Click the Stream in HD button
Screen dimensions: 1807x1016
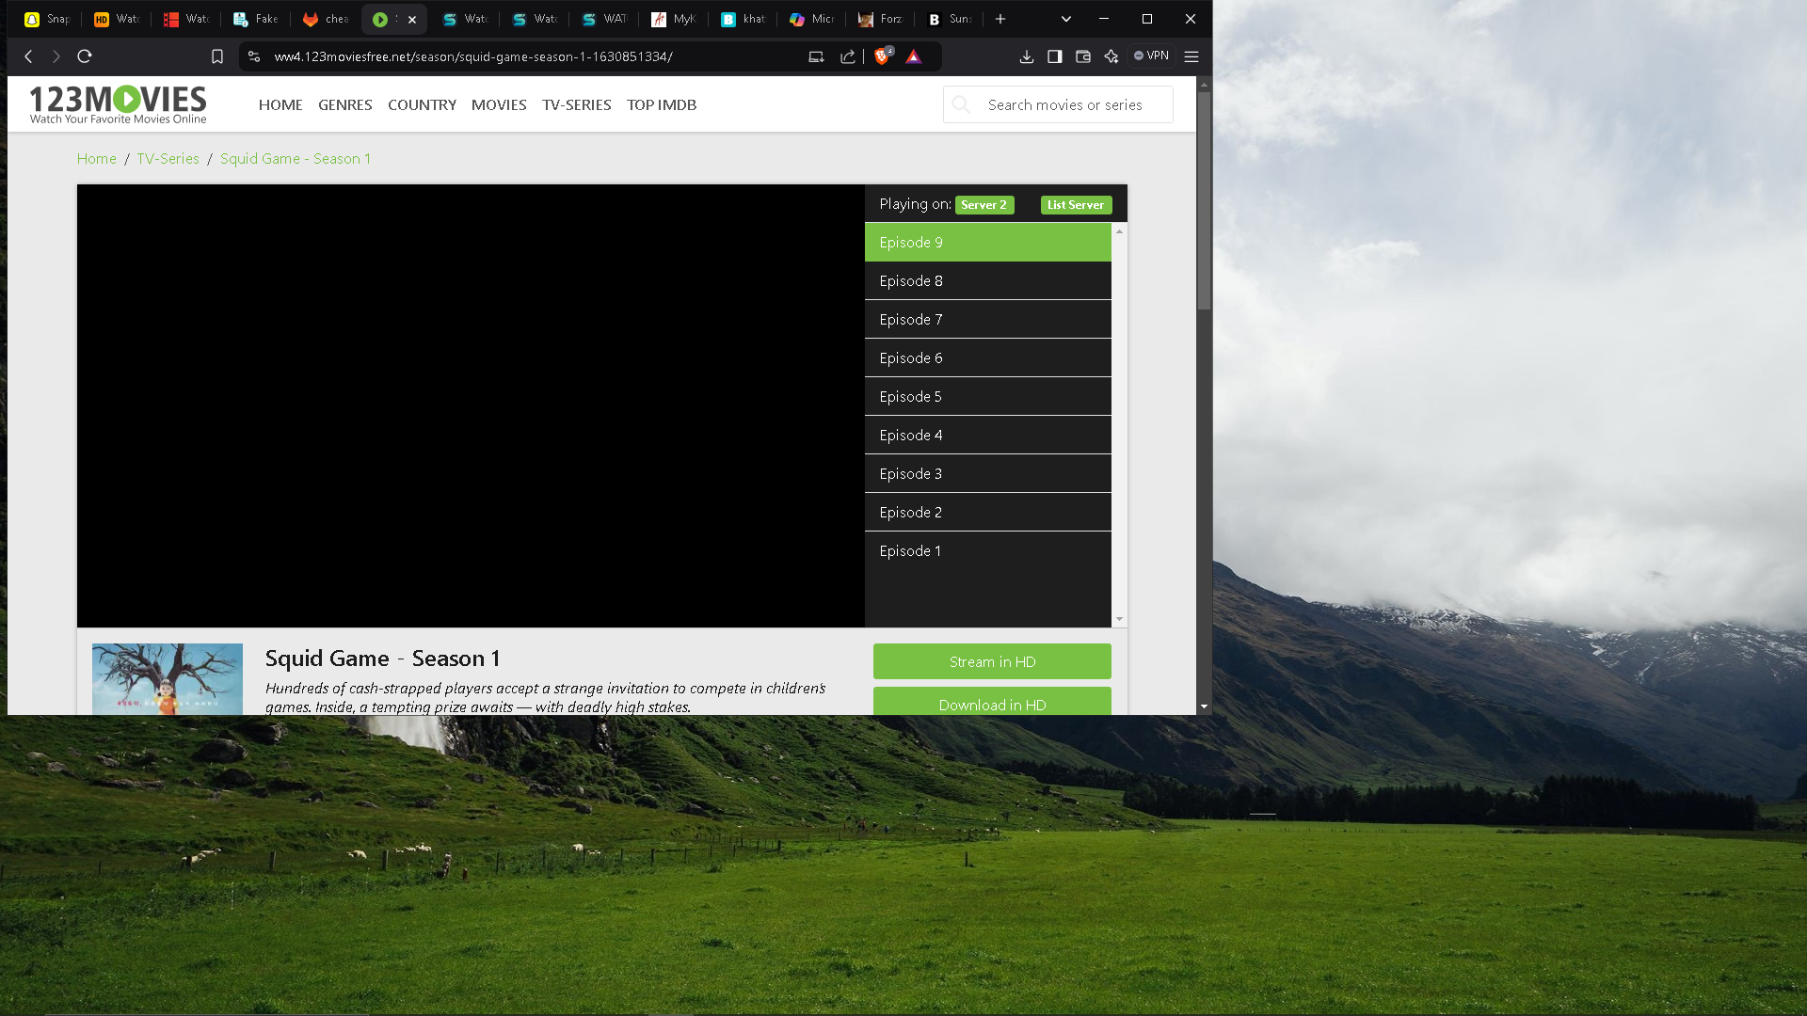click(x=992, y=661)
